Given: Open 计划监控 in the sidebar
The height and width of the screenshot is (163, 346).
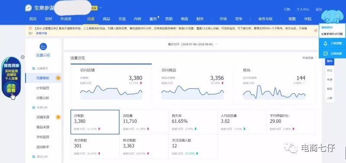Looking at the screenshot, I should coord(43,88).
